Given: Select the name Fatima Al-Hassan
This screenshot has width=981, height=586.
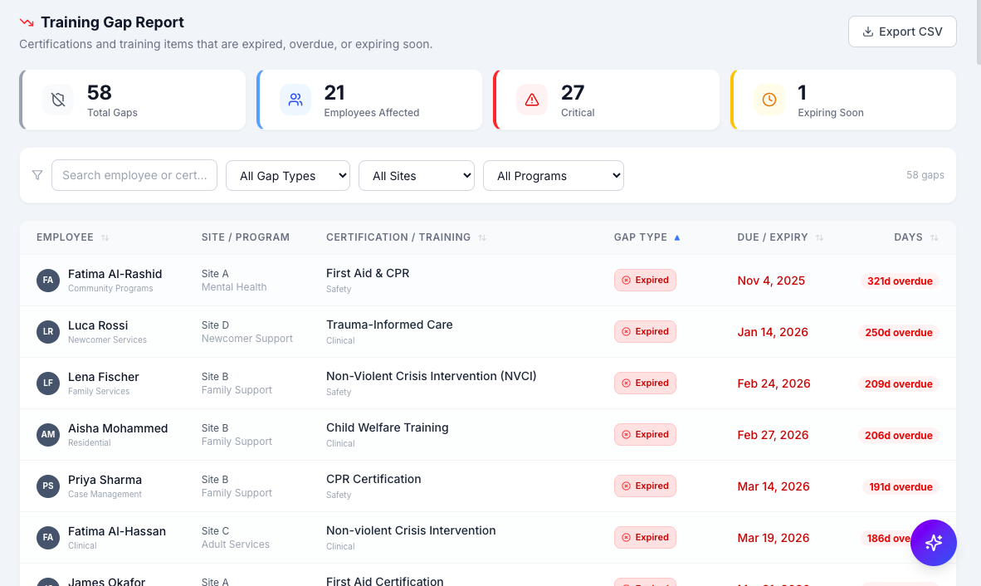Looking at the screenshot, I should tap(117, 531).
